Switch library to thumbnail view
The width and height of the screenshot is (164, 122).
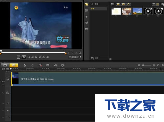[x=157, y=4]
